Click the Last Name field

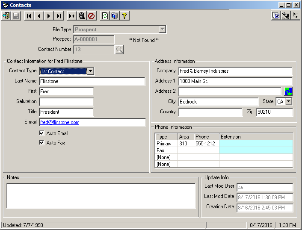pos(92,81)
